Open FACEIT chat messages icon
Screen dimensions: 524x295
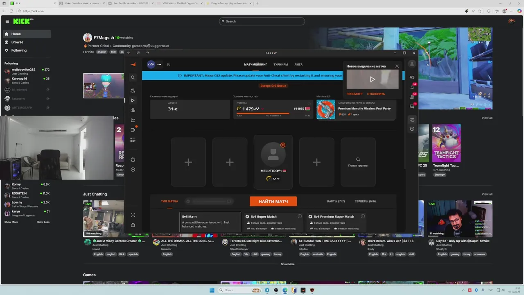tap(412, 107)
